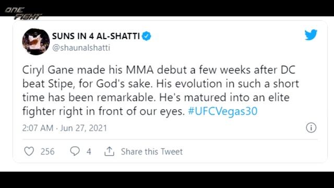Open the Twitter bird logo
Screen dimensions: 334x188
(x=311, y=35)
